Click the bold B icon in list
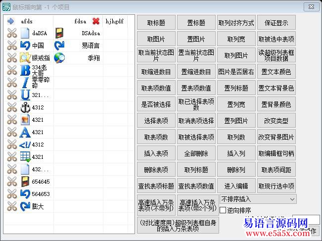The width and height of the screenshot is (322, 241). (25, 70)
